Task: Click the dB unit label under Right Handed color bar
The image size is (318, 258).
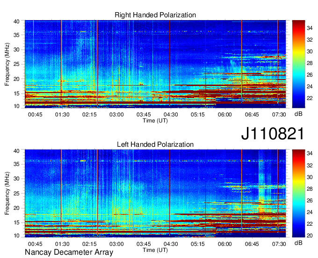Action: (298, 114)
